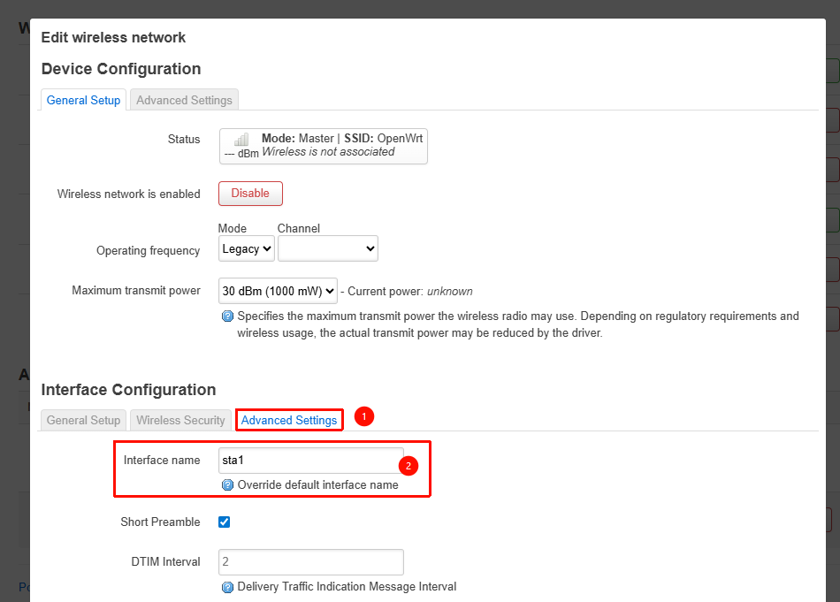This screenshot has height=602, width=840.
Task: Switch to Advanced Settings tab under Device Configuration
Action: 184,100
